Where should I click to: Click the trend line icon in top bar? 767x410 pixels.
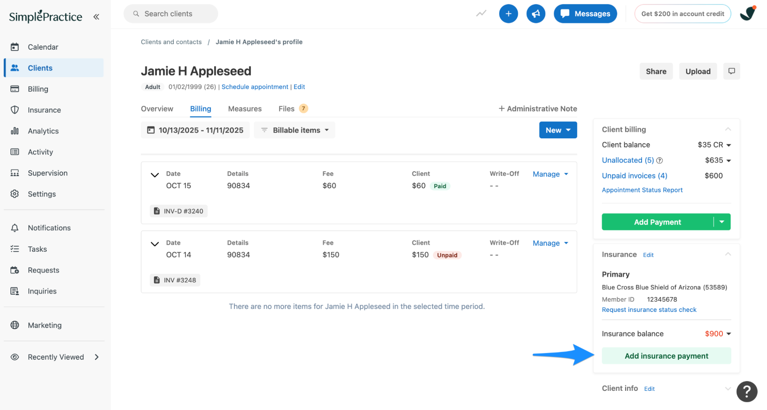(x=481, y=14)
